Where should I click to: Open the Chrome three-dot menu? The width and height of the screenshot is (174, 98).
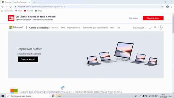172,7
